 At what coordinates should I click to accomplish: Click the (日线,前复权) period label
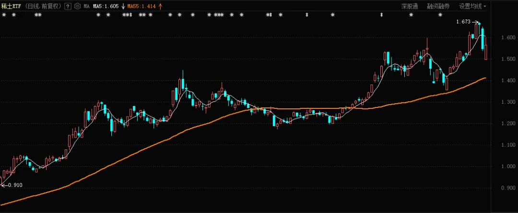[43, 6]
